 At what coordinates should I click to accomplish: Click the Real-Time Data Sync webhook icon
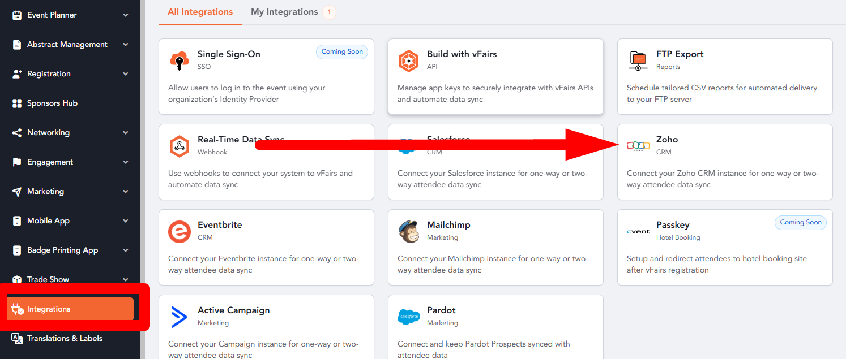[x=180, y=146]
